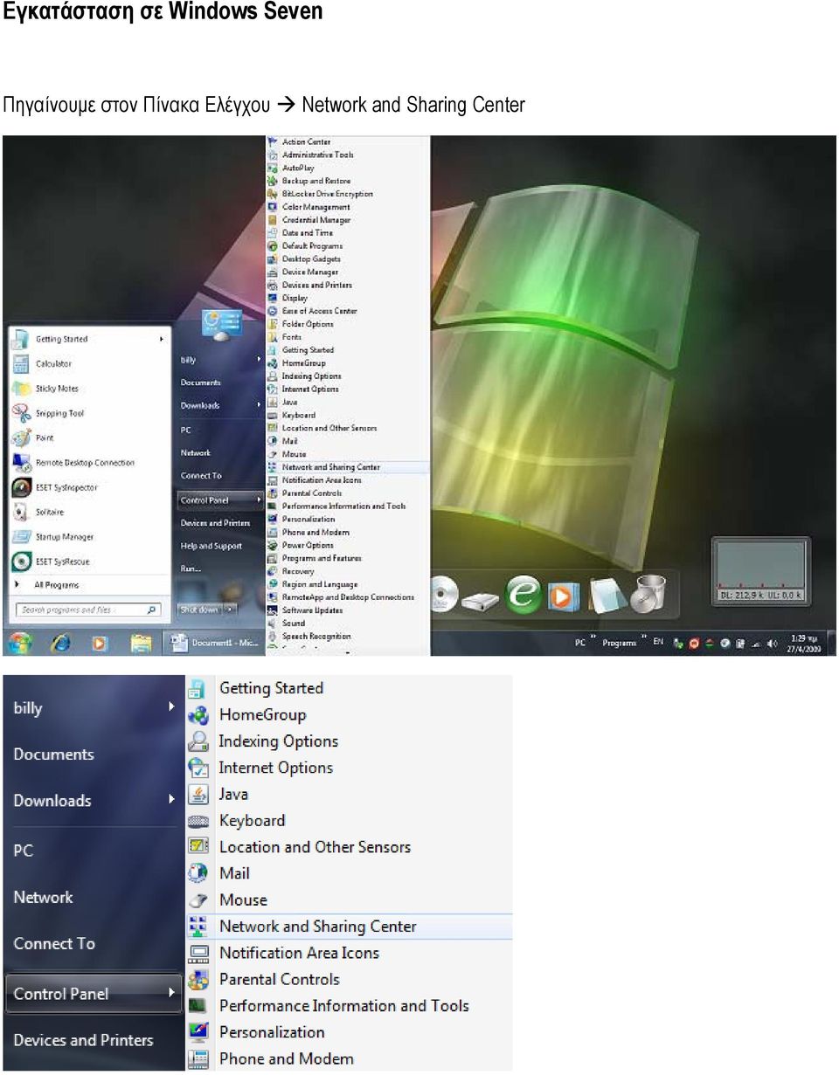Open Color Management
Screen dimensions: 839x1075
(315, 207)
